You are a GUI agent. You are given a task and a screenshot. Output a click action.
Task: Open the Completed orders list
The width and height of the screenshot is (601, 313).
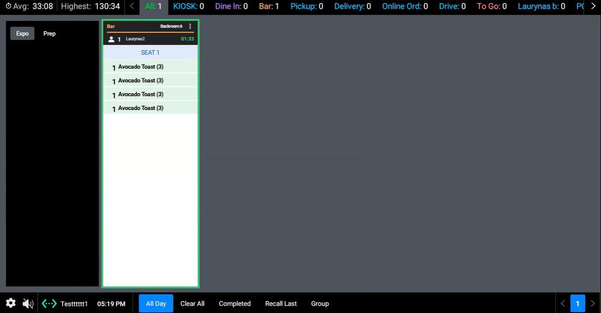point(235,304)
